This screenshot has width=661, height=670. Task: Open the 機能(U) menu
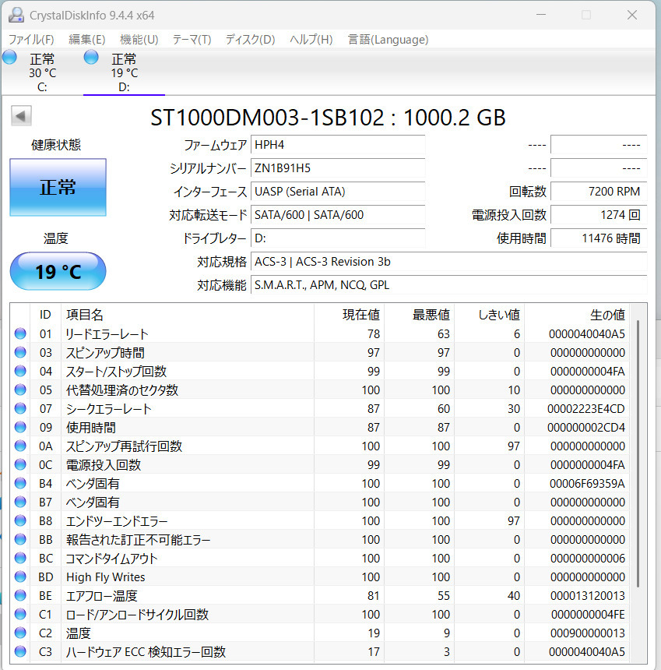tap(139, 40)
